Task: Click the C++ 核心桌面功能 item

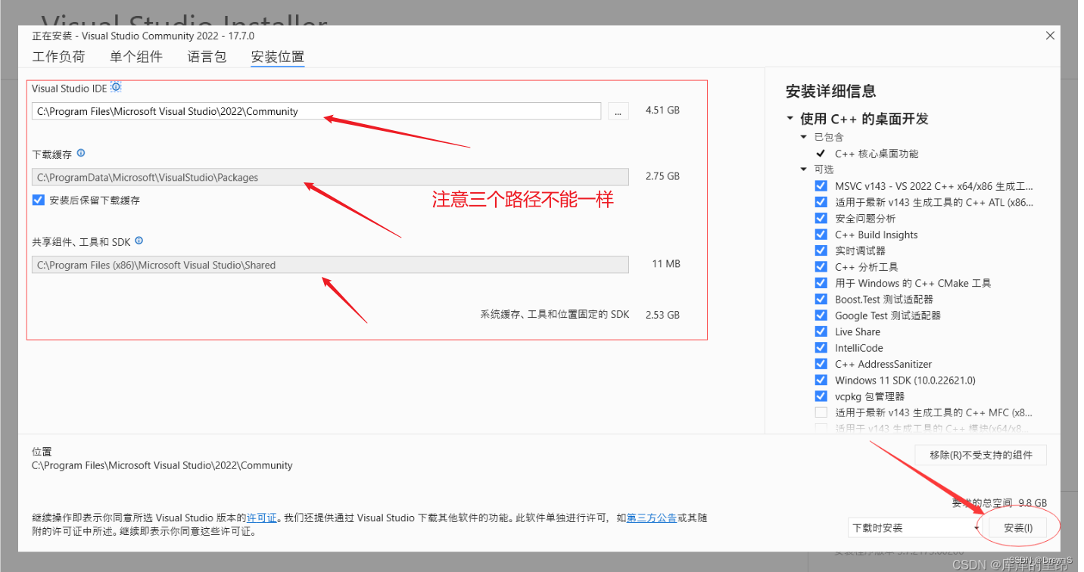Action: 877,154
